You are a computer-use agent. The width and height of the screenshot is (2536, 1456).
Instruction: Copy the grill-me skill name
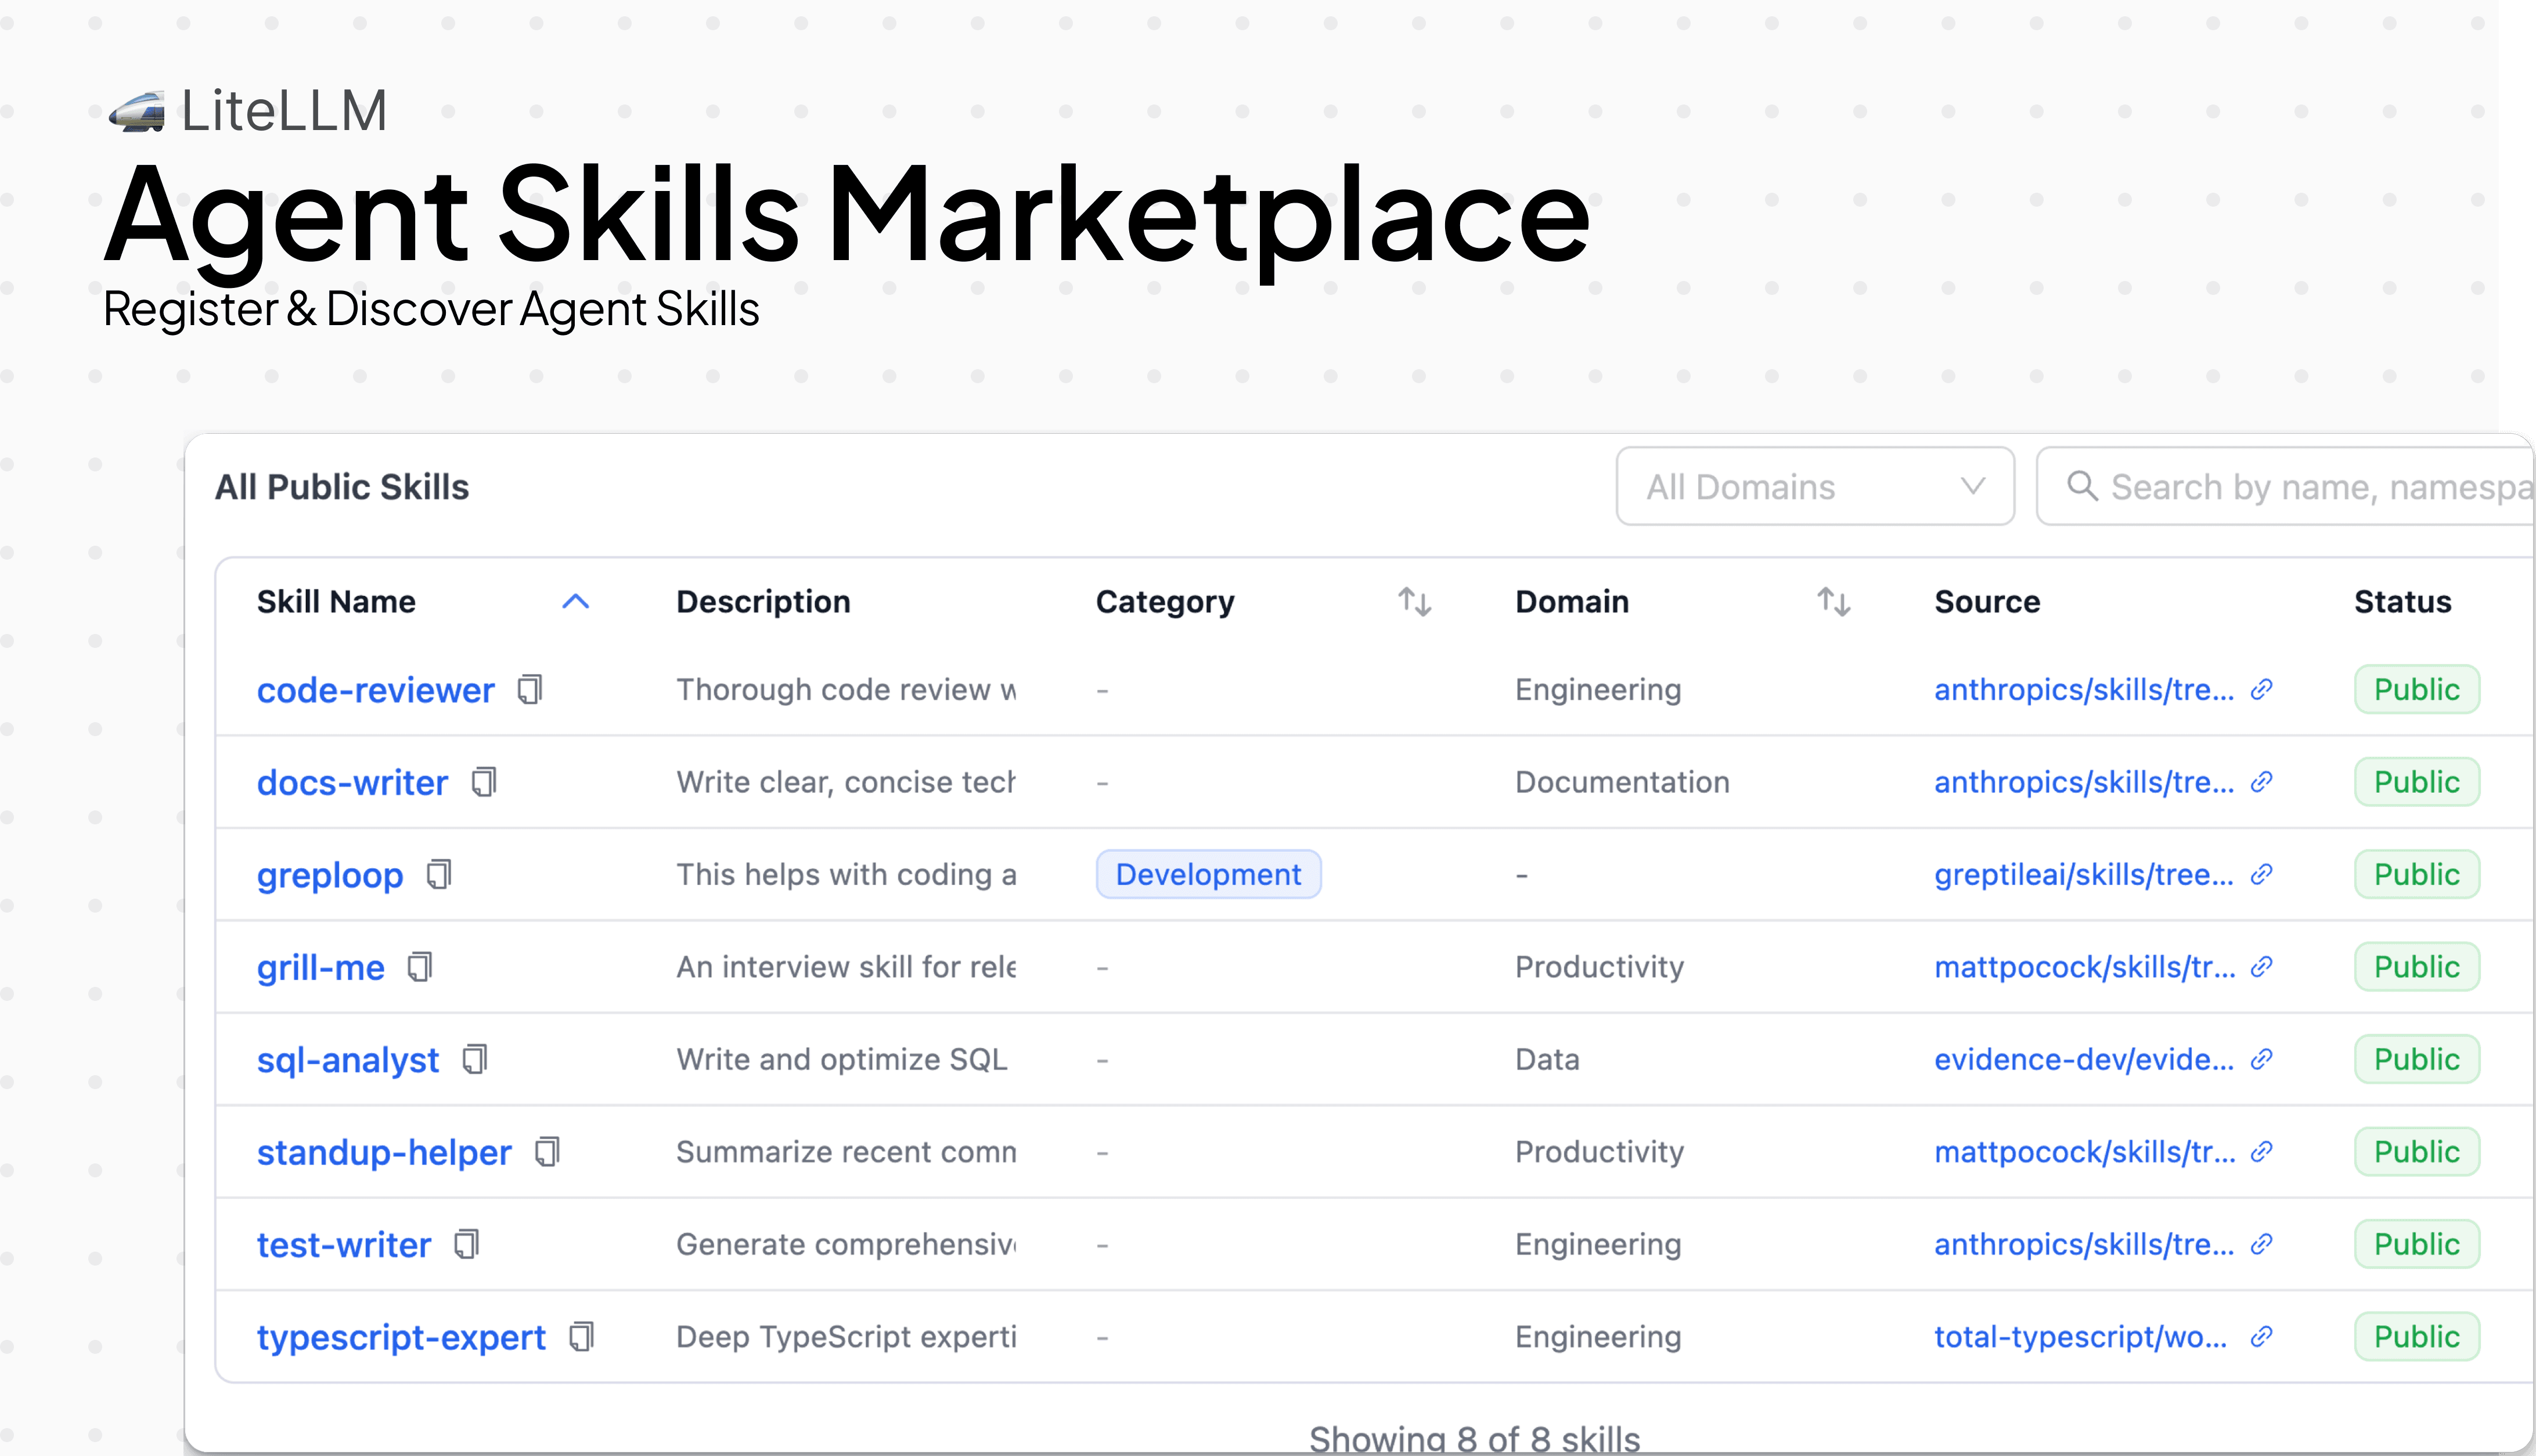419,967
